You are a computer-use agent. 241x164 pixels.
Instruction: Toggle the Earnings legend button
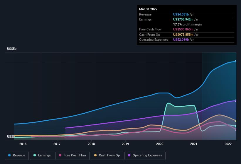tap(42, 156)
